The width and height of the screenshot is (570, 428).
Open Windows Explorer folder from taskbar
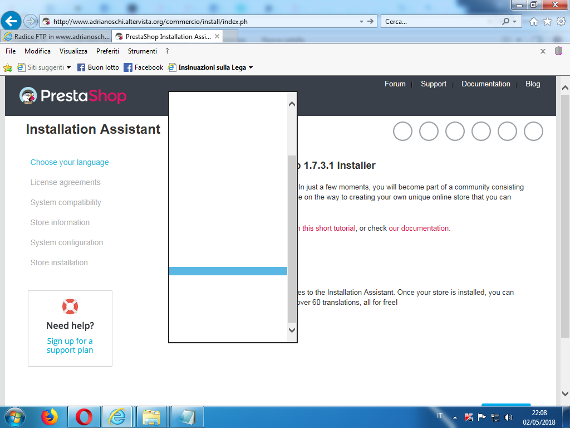pyautogui.click(x=151, y=417)
